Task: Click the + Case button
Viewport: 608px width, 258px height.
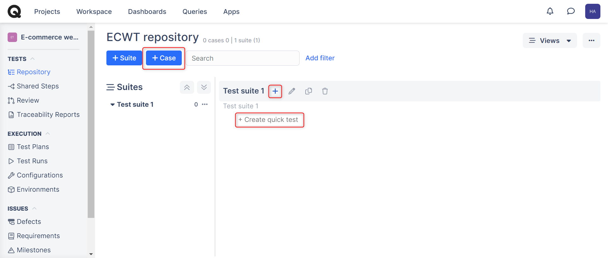Action: [x=164, y=58]
